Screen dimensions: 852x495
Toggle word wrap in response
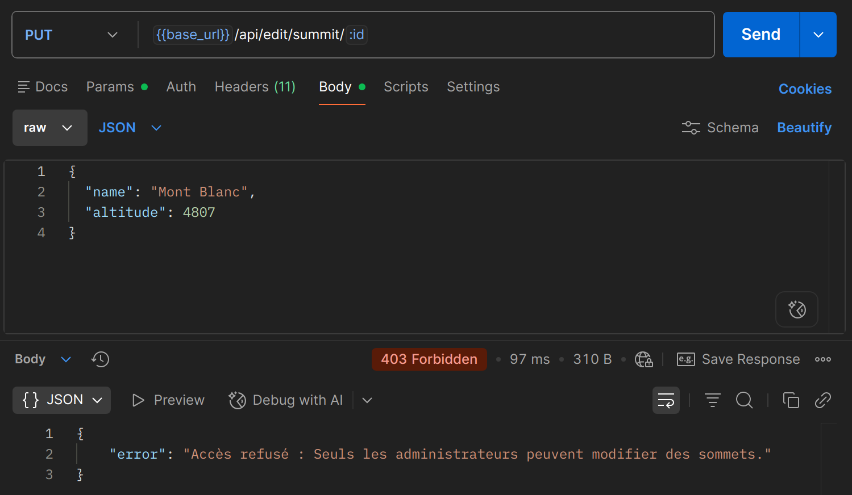coord(666,400)
